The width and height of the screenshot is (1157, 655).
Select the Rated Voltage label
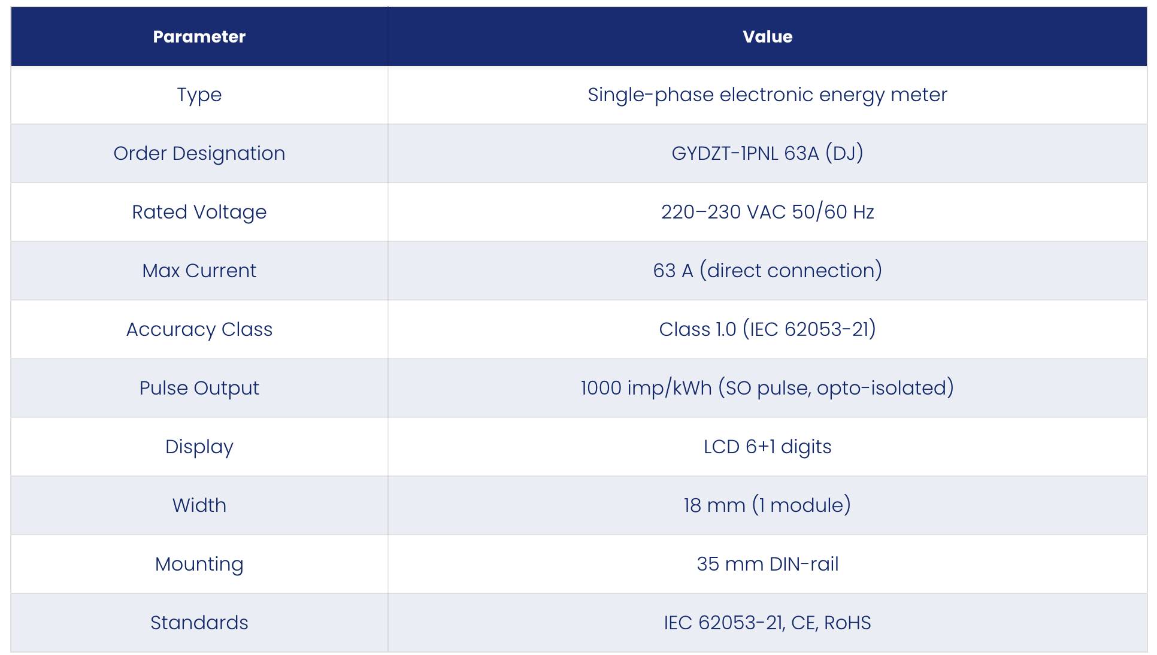[x=199, y=213]
